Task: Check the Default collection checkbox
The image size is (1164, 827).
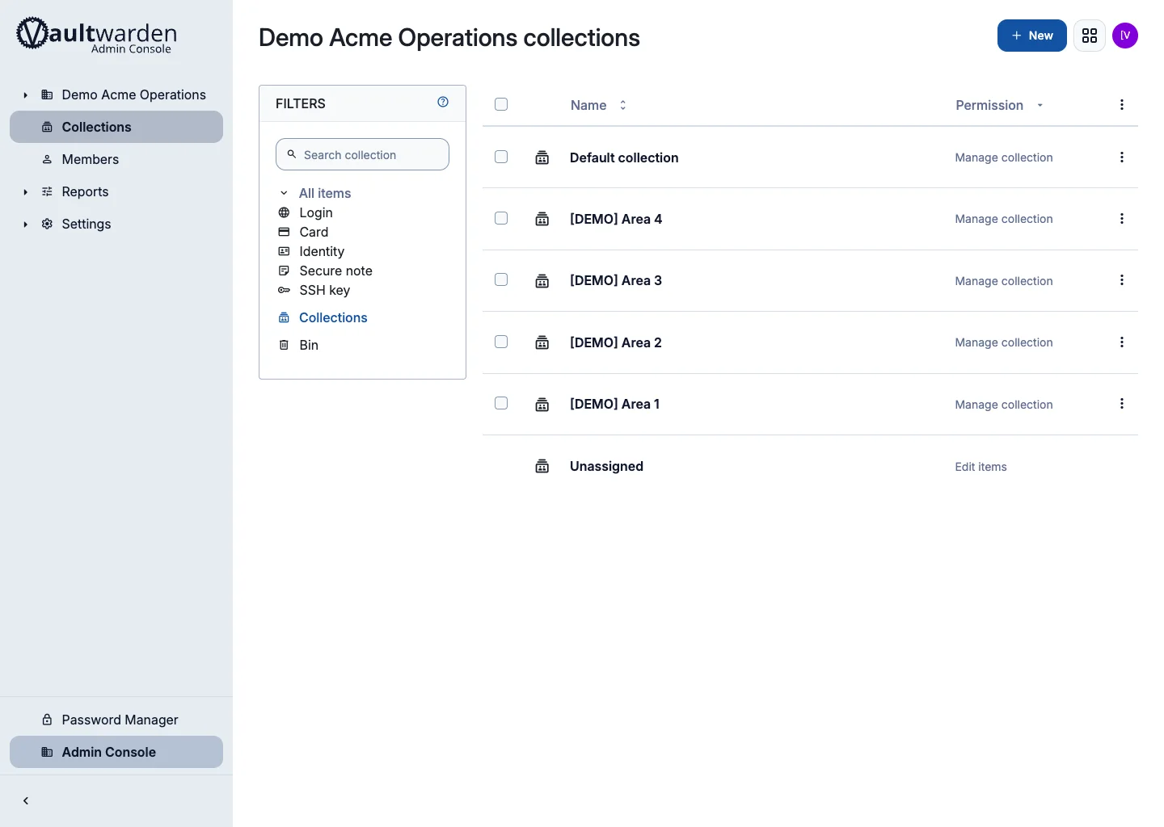Action: (x=501, y=157)
